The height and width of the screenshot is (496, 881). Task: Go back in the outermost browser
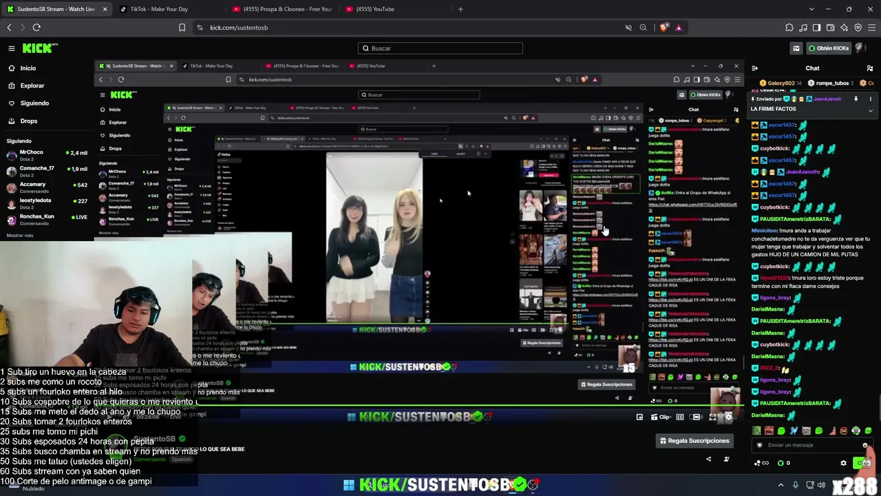9,28
